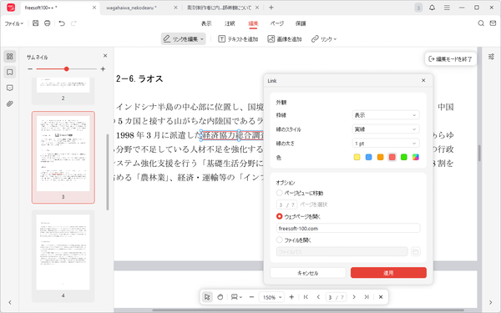Viewport: 501px width, 313px height.
Task: Open the bookmarks panel icon in the sidebar
Action: 9,72
